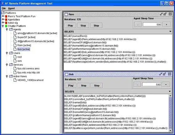Click scroll up arrow in Bob's beliefs list
Screen dimensions: 175x135
coord(170,96)
